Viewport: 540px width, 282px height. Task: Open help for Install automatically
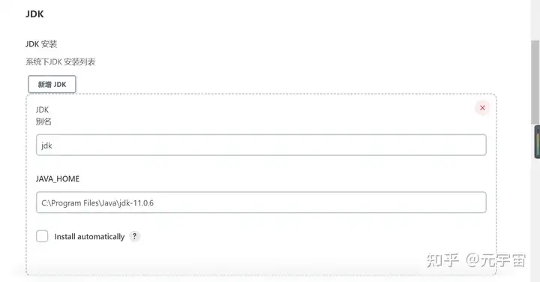click(x=135, y=236)
